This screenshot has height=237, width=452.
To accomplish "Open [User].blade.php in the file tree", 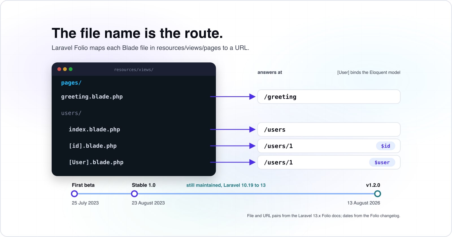I will (x=96, y=162).
